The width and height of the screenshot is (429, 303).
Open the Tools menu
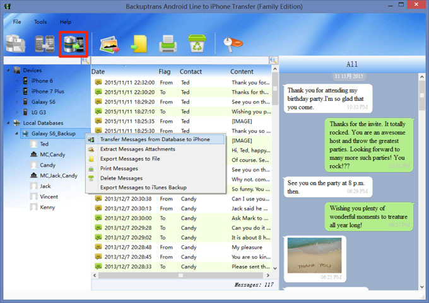click(x=40, y=22)
